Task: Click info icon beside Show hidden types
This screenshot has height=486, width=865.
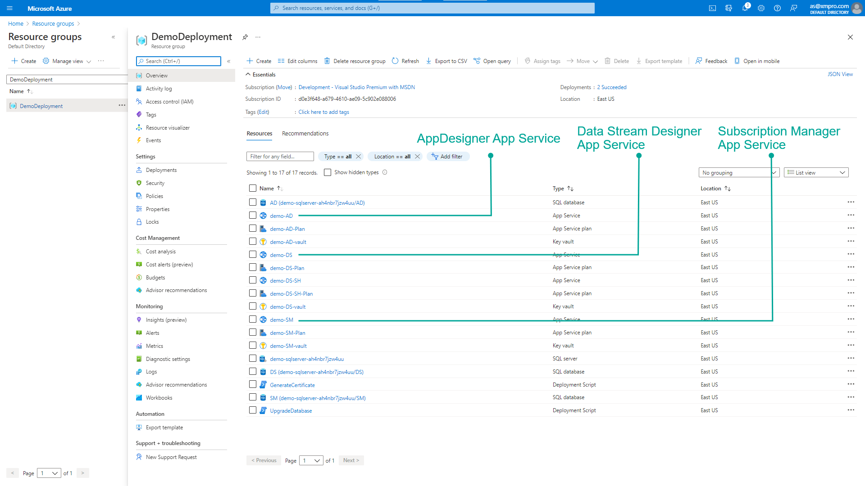Action: (x=385, y=172)
